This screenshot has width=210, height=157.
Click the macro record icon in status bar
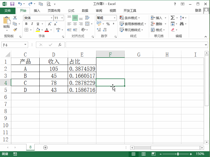(x=15, y=154)
